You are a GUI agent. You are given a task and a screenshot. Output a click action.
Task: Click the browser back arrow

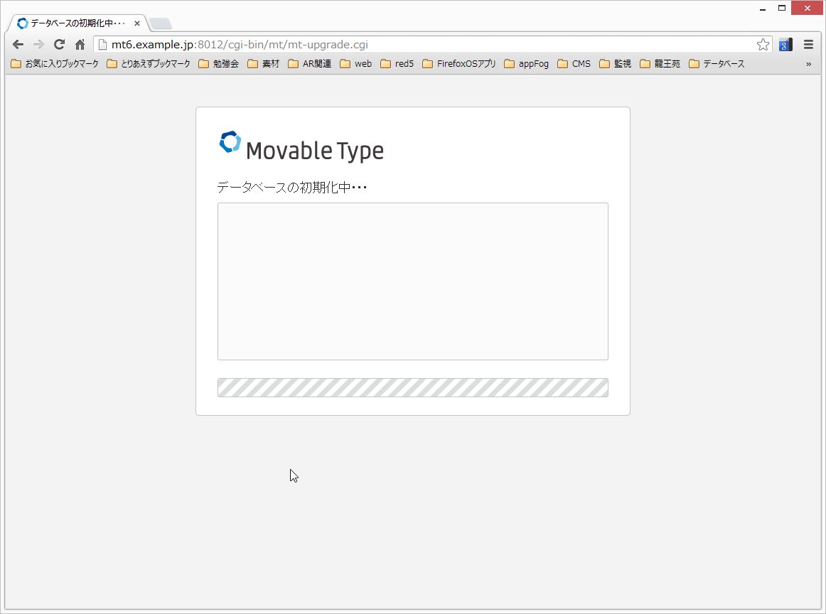(x=18, y=45)
